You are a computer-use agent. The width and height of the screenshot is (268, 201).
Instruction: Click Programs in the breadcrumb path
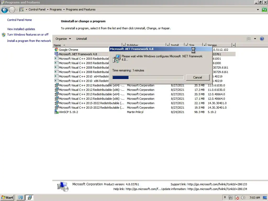(x=55, y=10)
